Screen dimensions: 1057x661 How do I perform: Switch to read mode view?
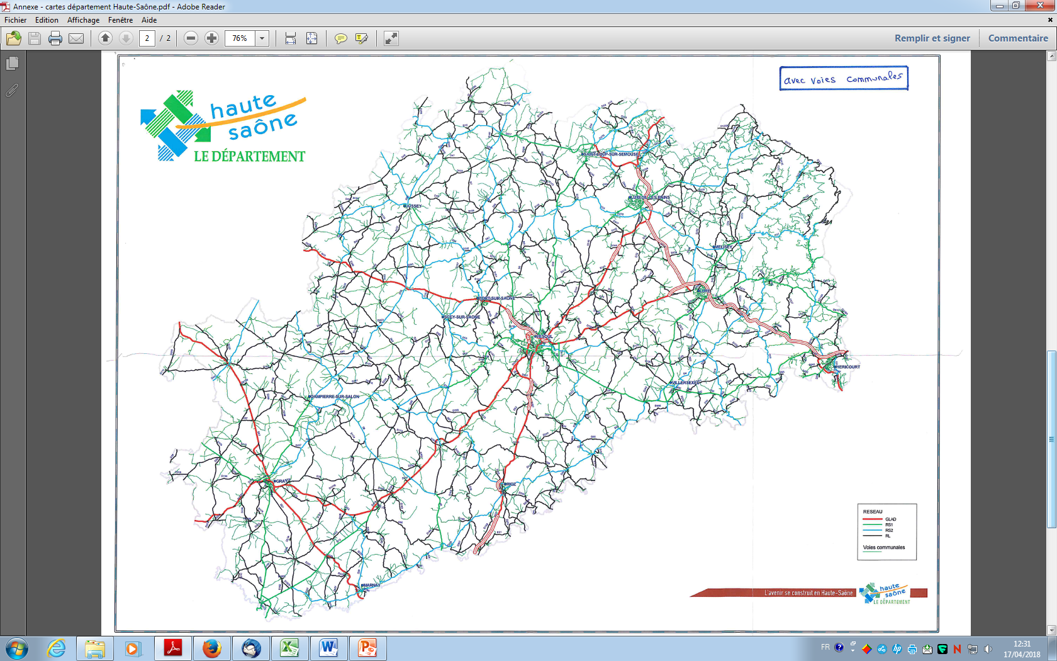coord(391,38)
